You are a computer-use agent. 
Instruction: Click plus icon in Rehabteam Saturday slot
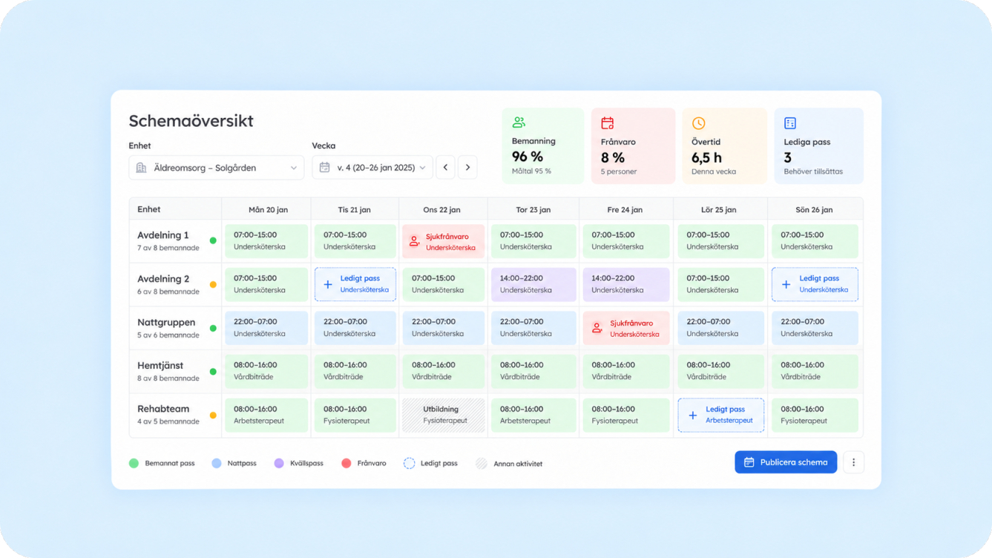(693, 416)
